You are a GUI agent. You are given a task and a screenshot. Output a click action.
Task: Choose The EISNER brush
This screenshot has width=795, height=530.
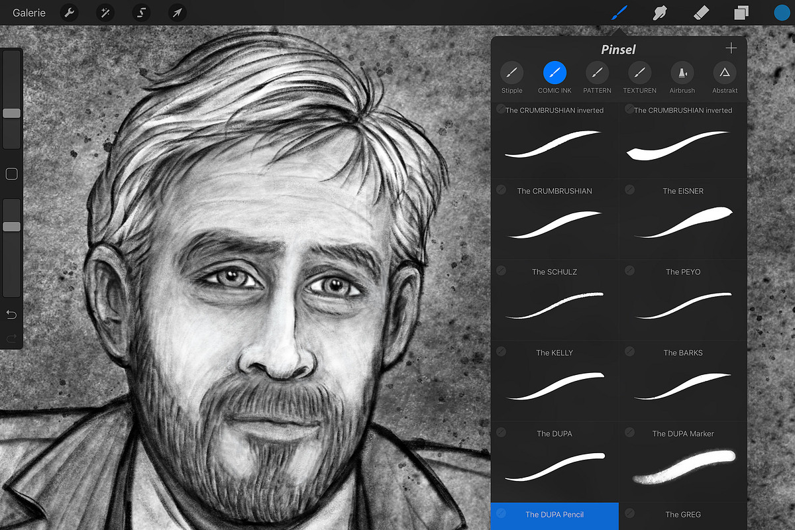tap(683, 219)
